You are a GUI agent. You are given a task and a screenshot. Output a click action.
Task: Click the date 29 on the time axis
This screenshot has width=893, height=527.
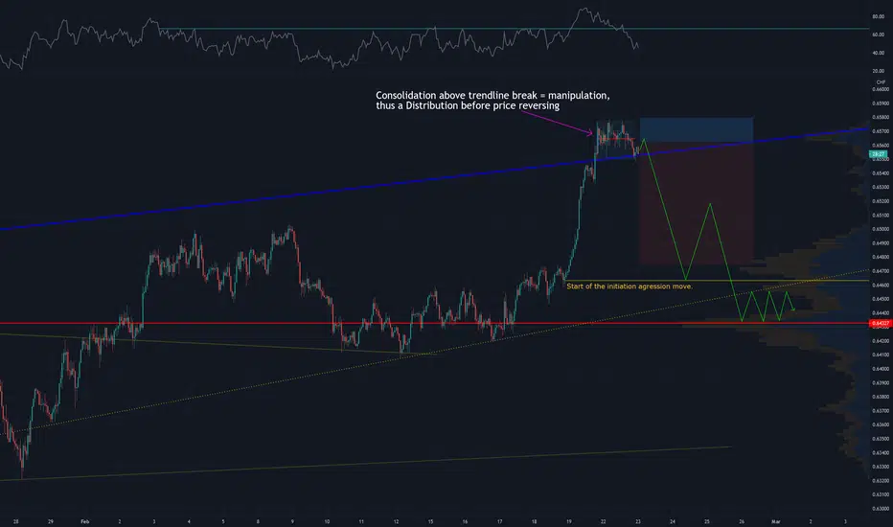pos(51,521)
